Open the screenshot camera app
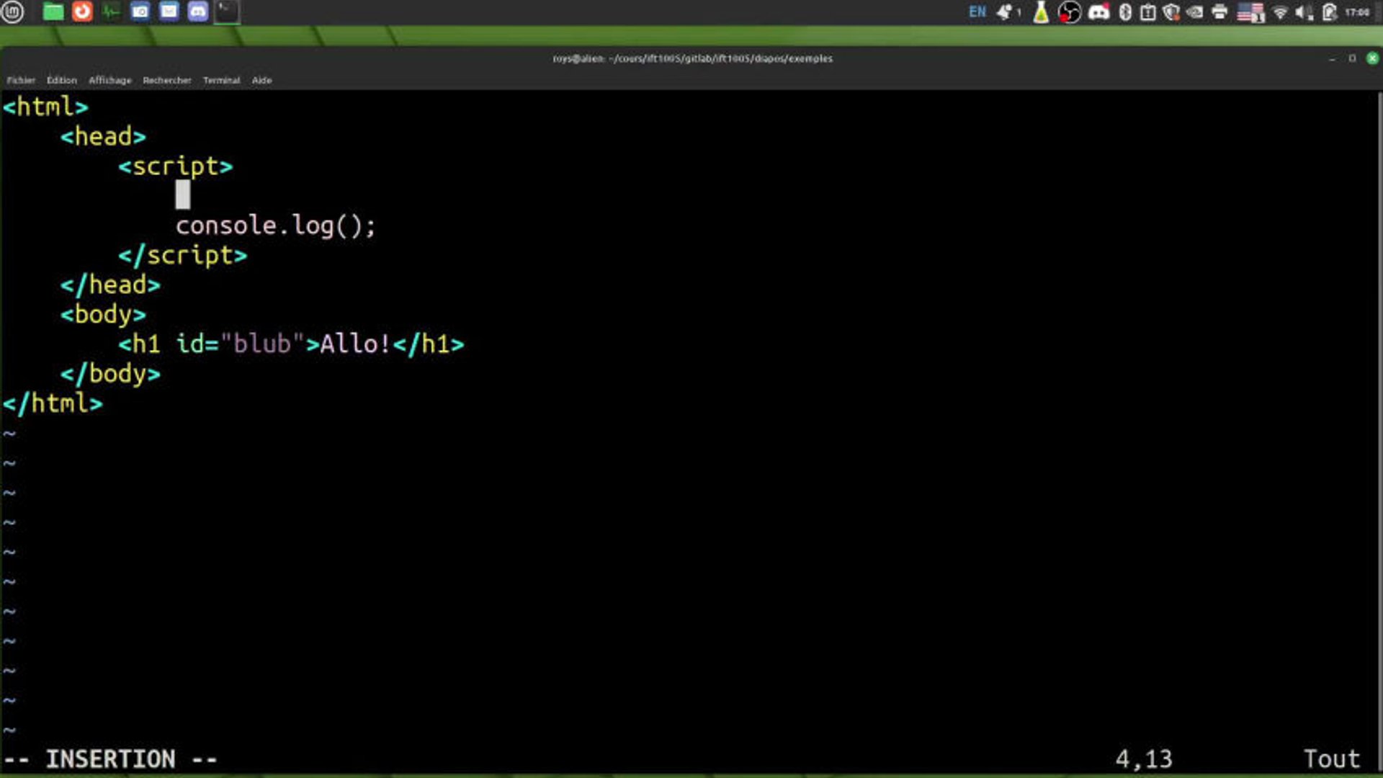This screenshot has width=1383, height=778. pos(140,12)
